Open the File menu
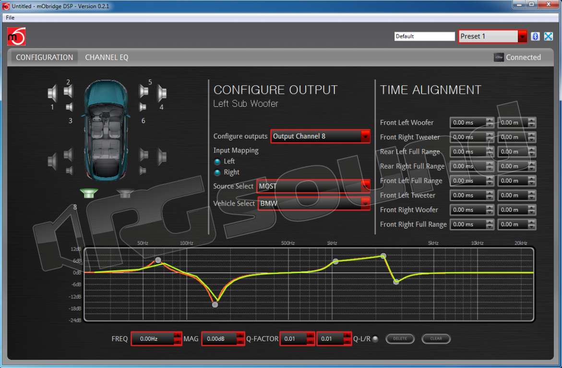The image size is (562, 368). [10, 17]
